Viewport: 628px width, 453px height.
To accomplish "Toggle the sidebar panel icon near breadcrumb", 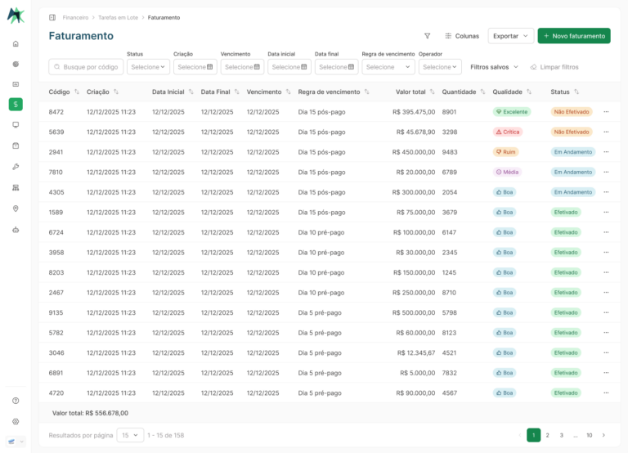I will [x=52, y=18].
